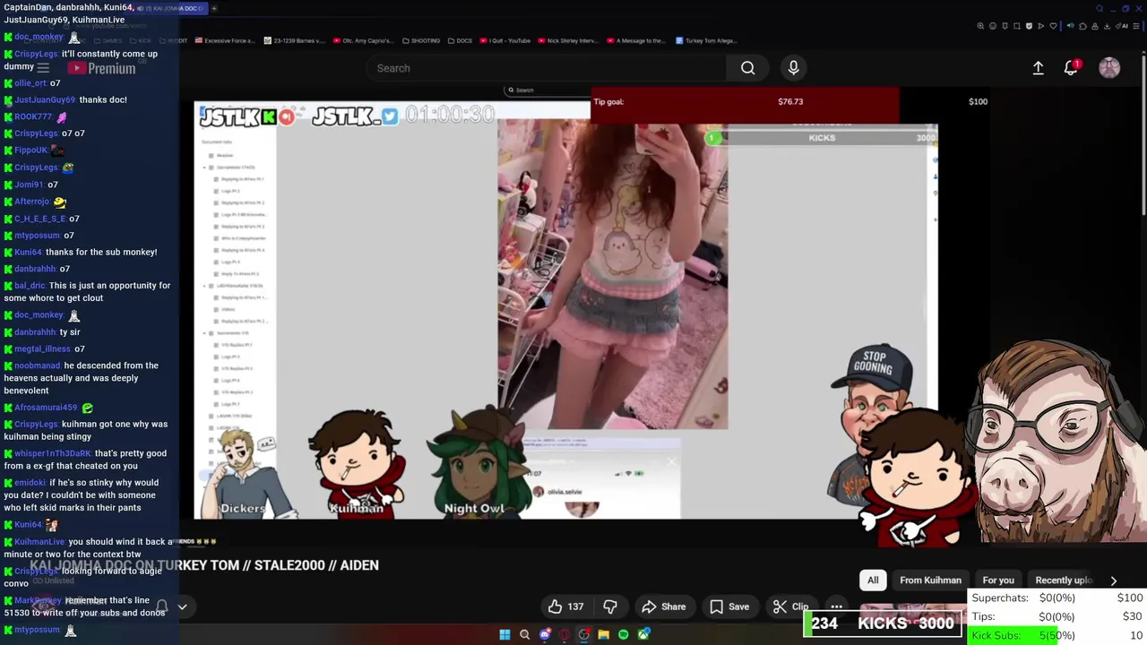Open Windows Start menu

click(x=505, y=635)
